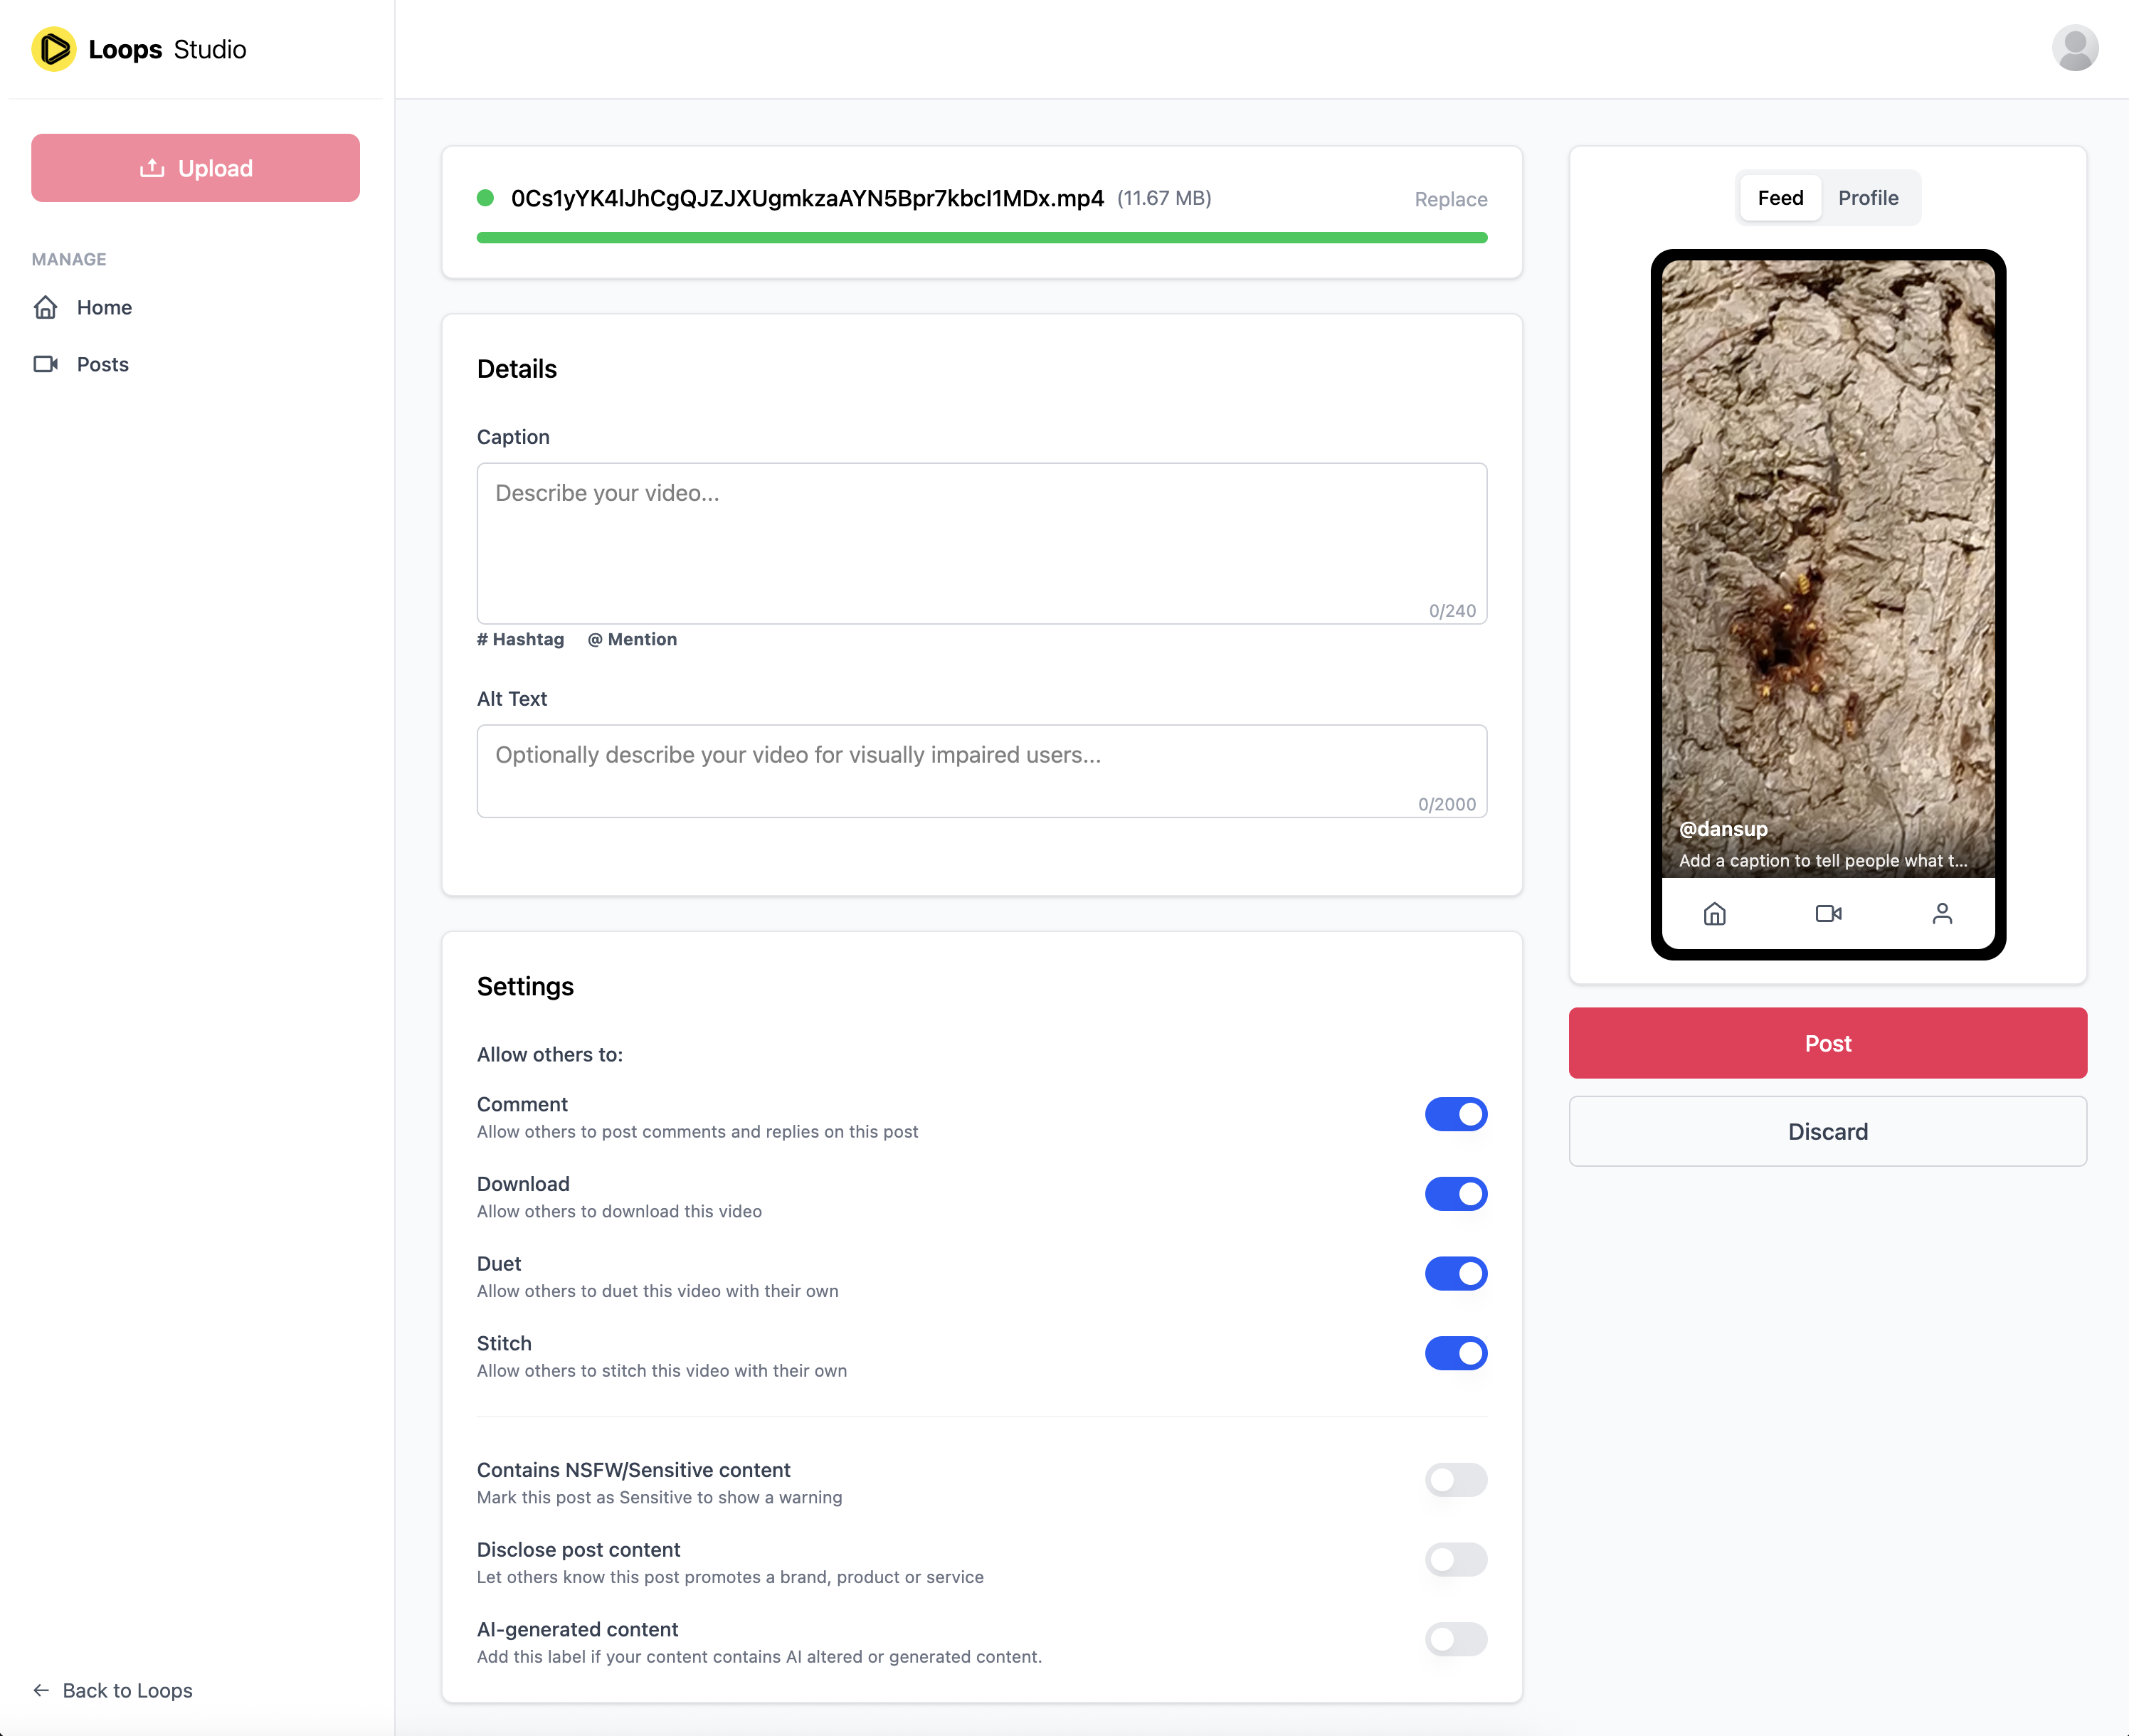Switch preview to the Profile tab
The image size is (2129, 1736).
coord(1867,198)
